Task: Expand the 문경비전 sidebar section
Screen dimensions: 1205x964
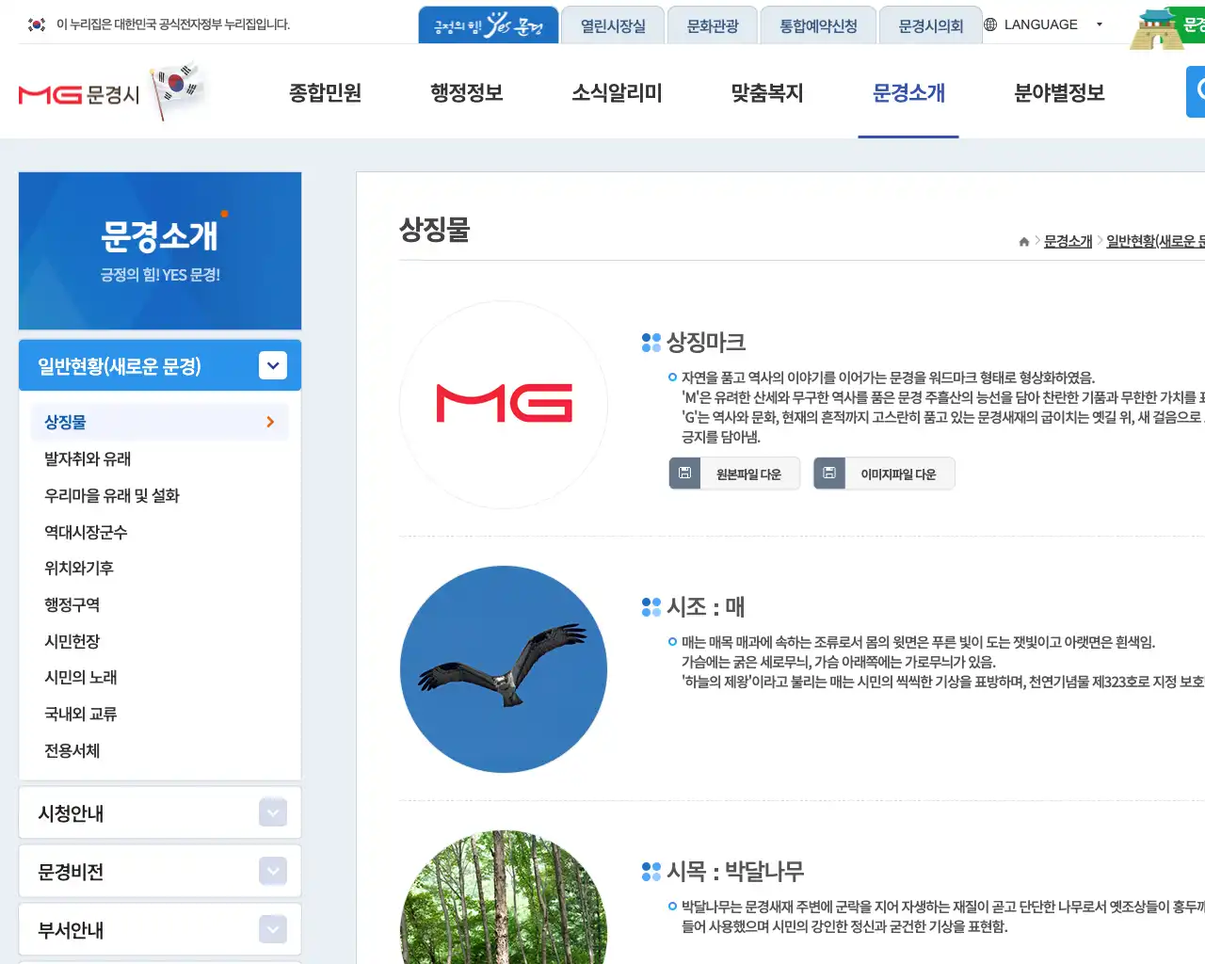Action: tap(273, 871)
